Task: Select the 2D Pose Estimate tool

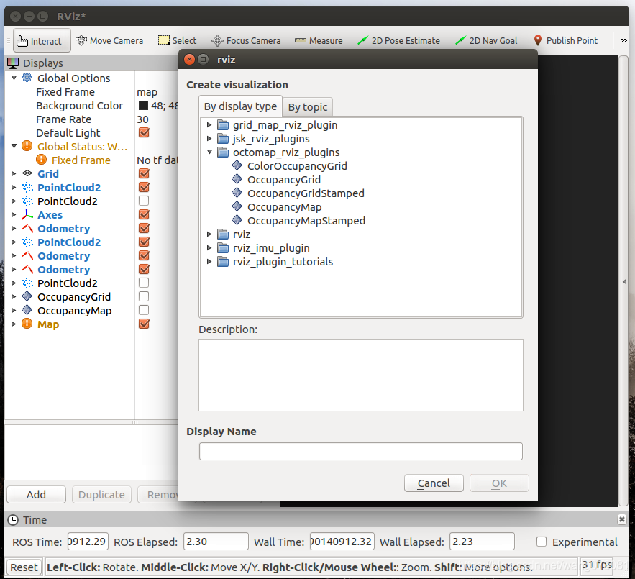Action: tap(398, 40)
